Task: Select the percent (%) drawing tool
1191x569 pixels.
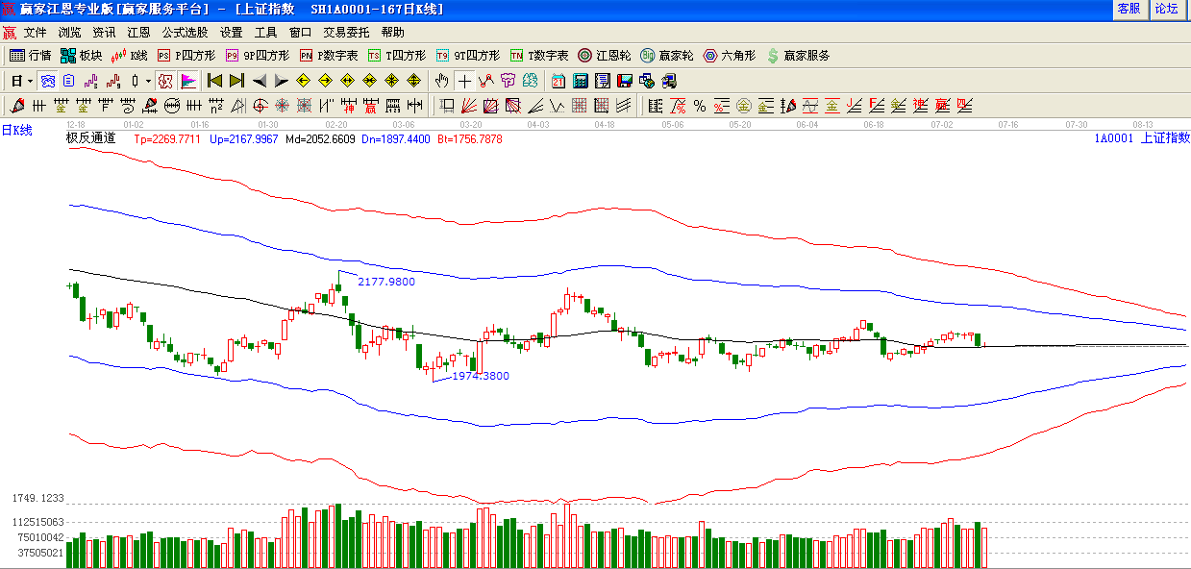Action: click(699, 106)
